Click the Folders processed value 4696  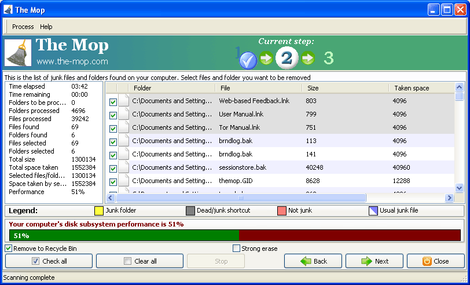pyautogui.click(x=78, y=111)
